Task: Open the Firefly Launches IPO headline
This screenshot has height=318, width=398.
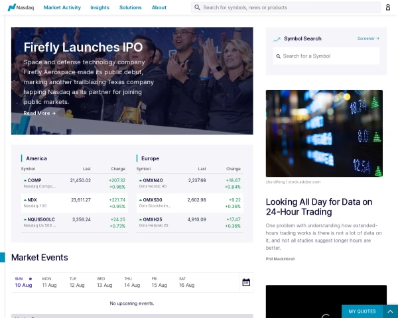Action: coord(84,47)
